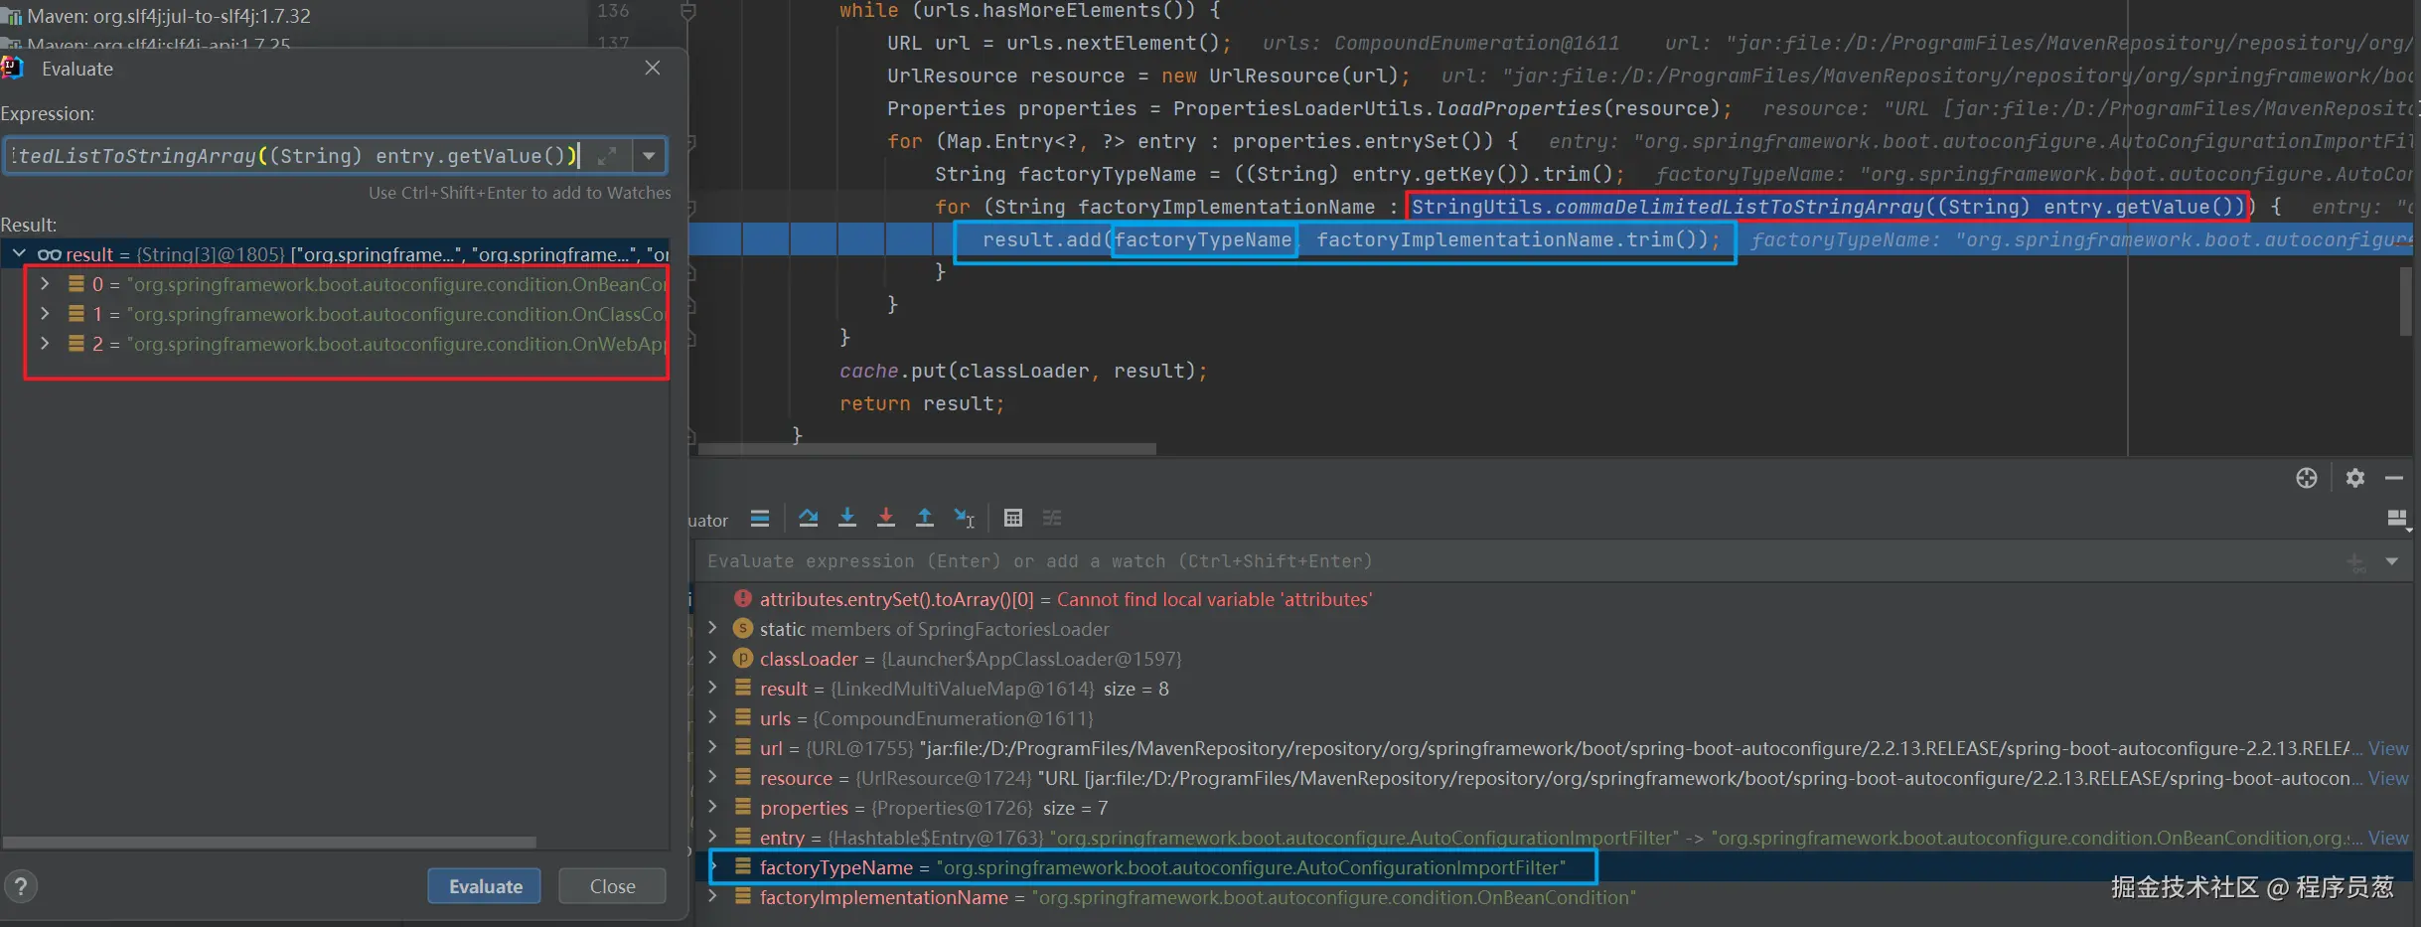Click the Close button in Evaluate dialog
This screenshot has width=2421, height=927.
tap(612, 886)
